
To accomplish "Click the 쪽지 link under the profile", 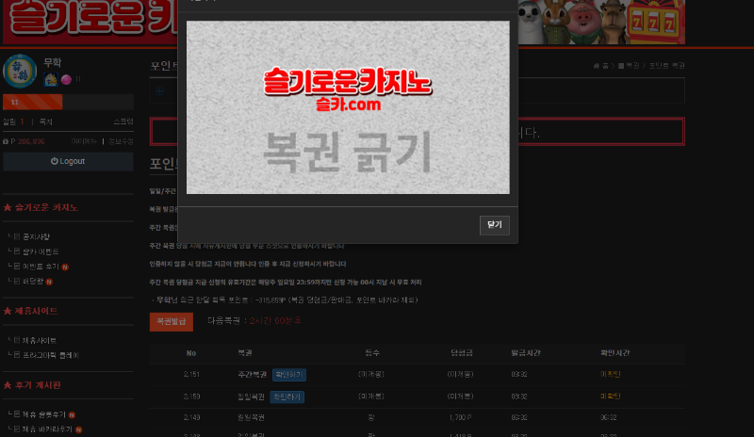I will 45,121.
